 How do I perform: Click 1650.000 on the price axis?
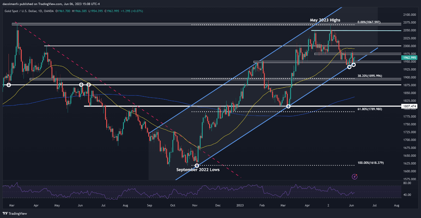pos(409,156)
